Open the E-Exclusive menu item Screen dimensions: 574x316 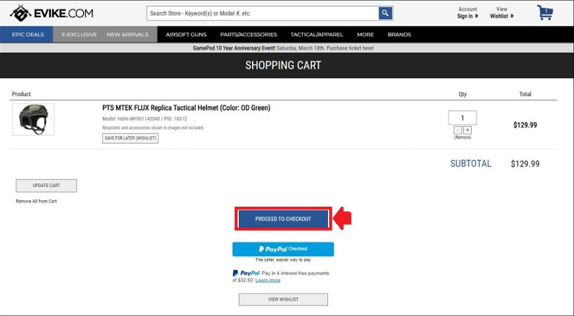click(79, 34)
